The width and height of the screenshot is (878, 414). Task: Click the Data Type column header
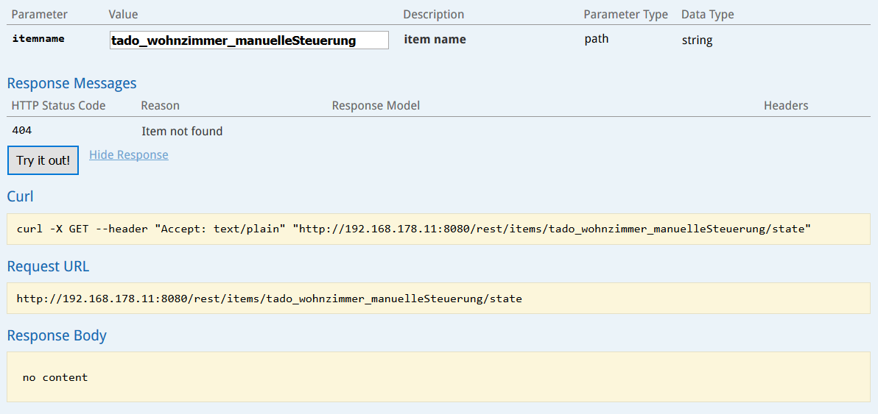click(708, 15)
